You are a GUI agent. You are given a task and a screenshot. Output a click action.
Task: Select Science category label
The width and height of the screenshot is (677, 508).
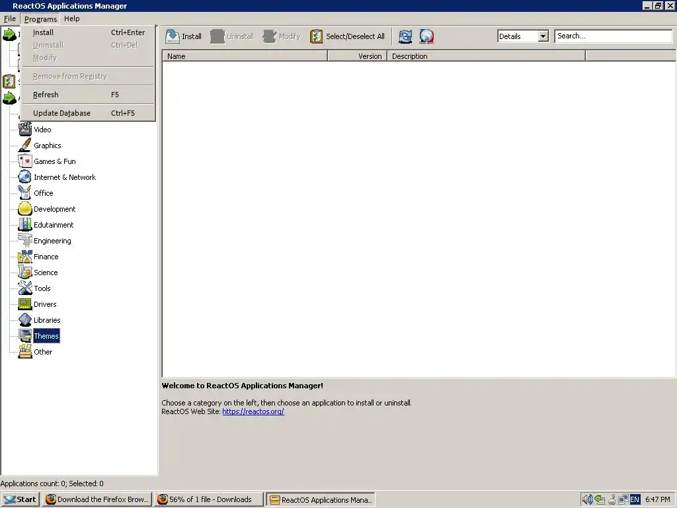point(46,273)
